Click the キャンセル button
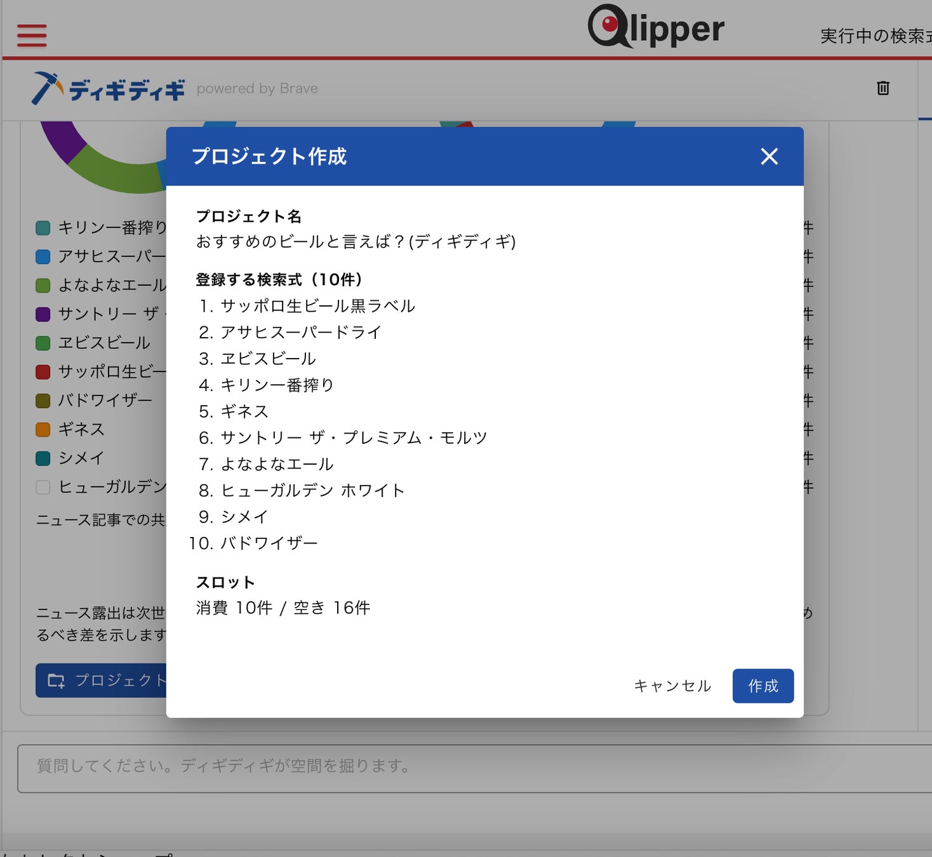 click(672, 686)
